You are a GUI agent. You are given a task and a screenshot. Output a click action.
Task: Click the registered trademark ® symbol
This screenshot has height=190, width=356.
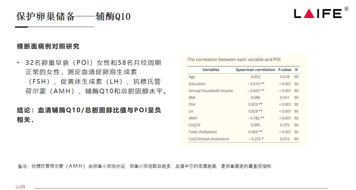point(346,9)
